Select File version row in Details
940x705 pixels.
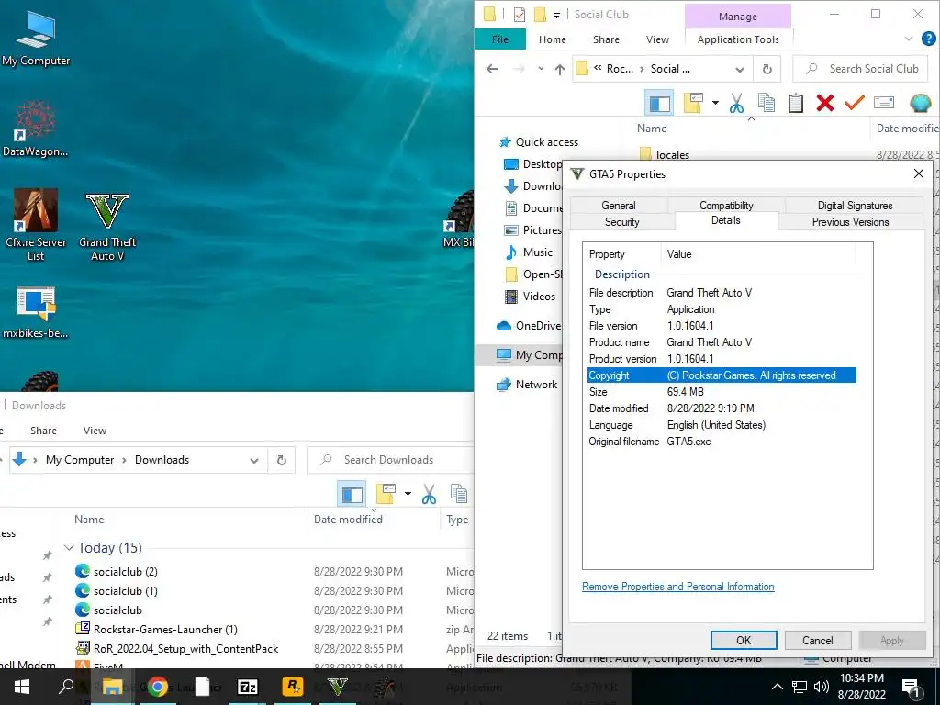click(x=722, y=326)
